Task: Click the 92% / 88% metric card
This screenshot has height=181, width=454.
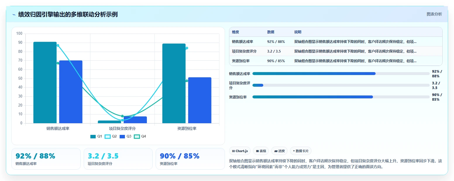Action: point(46,159)
